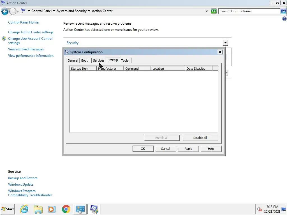Image resolution: width=287 pixels, height=215 pixels.
Task: Switch to the General tab
Action: (73, 60)
